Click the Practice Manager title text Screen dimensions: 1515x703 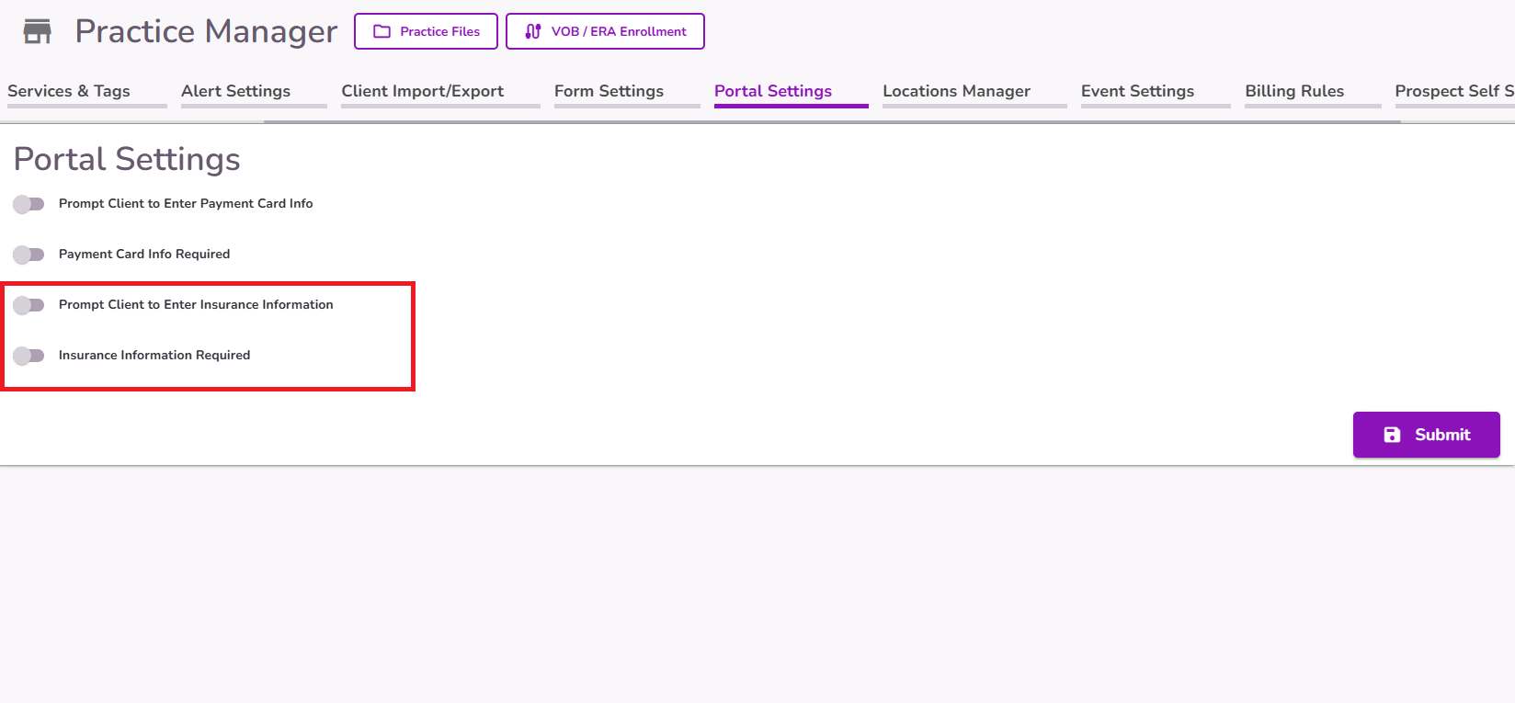click(206, 31)
